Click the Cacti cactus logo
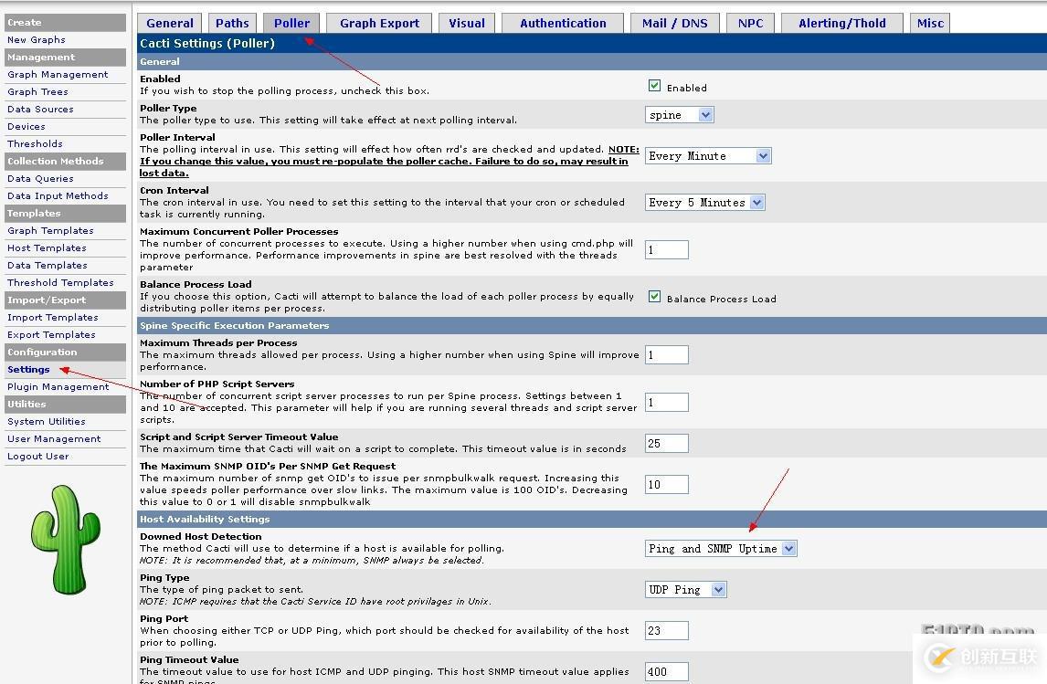Image resolution: width=1047 pixels, height=684 pixels. point(62,539)
